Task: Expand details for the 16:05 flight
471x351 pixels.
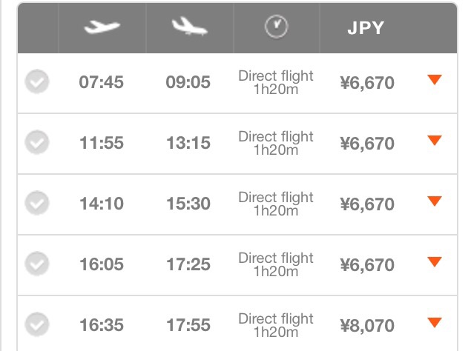Action: (435, 262)
